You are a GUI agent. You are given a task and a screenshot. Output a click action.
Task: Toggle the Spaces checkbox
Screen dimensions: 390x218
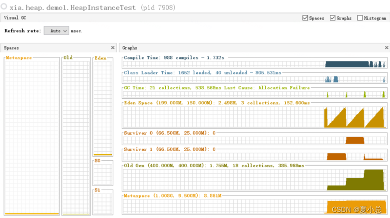[x=305, y=18]
